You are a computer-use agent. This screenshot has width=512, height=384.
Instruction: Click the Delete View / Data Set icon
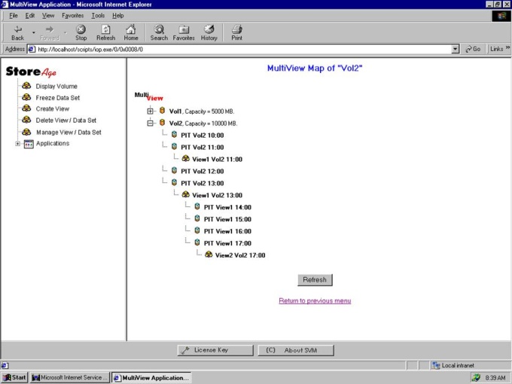(x=26, y=120)
